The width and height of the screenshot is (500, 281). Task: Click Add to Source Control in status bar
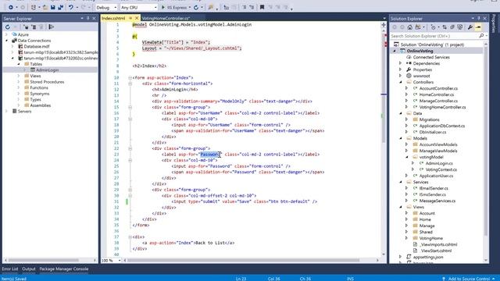tap(469, 279)
